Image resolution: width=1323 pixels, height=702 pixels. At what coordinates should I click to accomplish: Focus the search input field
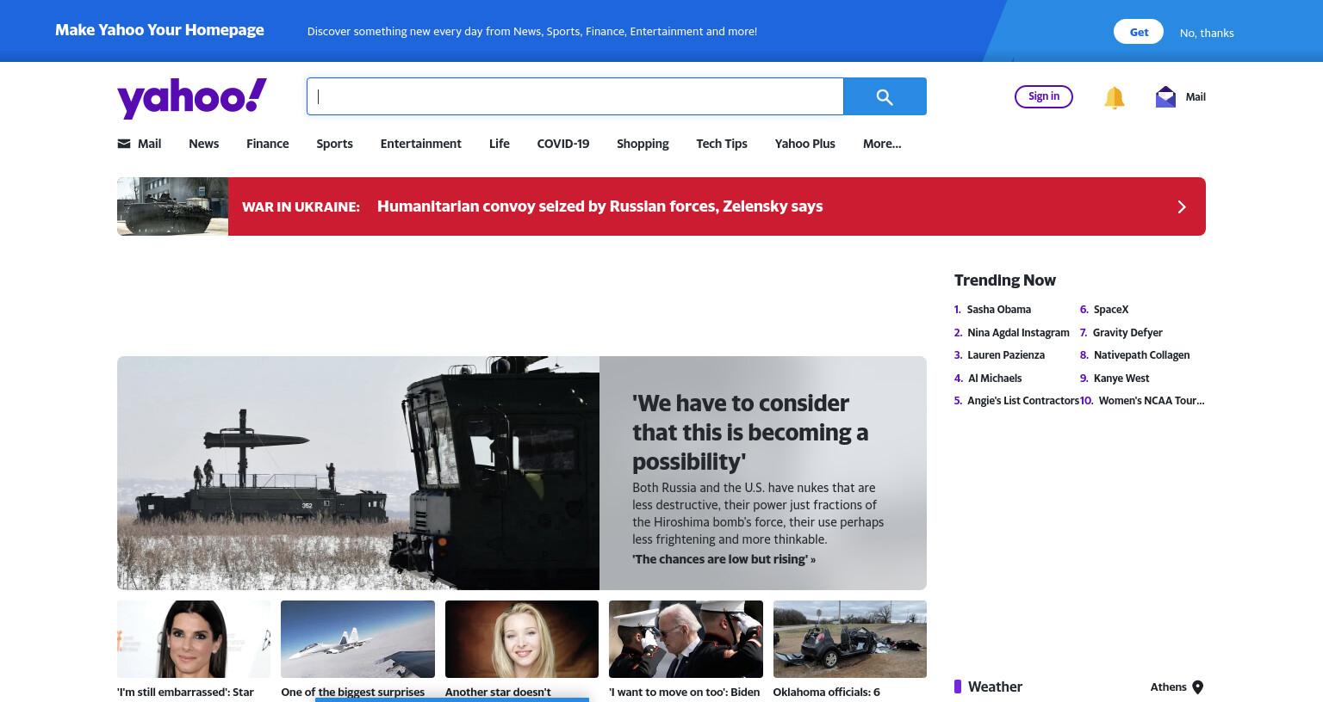click(x=575, y=96)
